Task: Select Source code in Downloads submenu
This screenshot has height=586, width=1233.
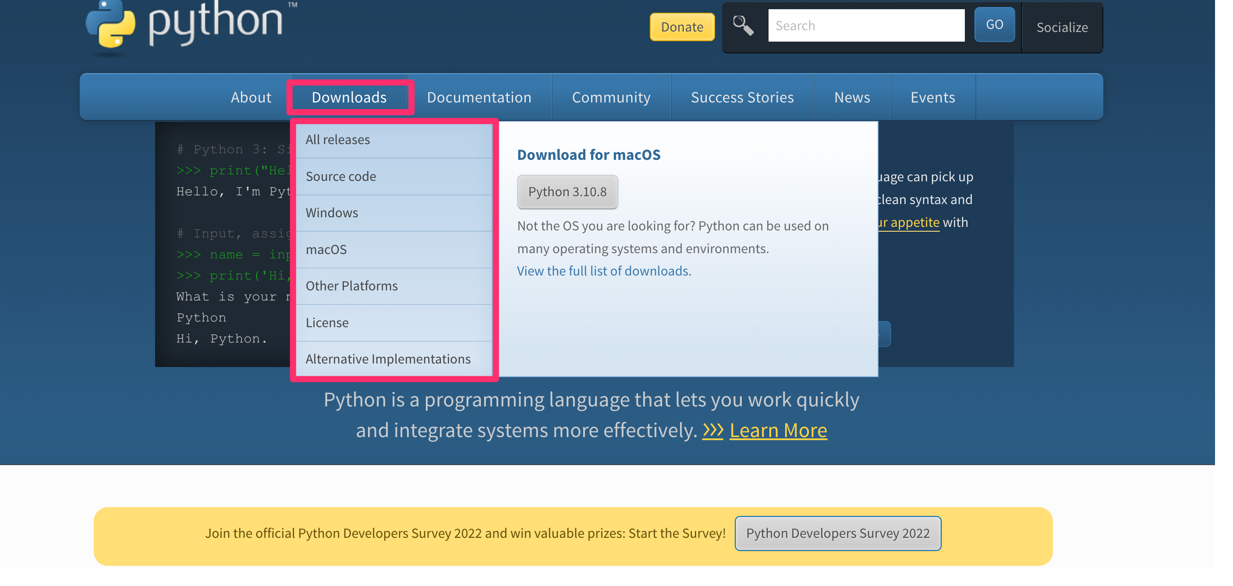Action: (394, 177)
